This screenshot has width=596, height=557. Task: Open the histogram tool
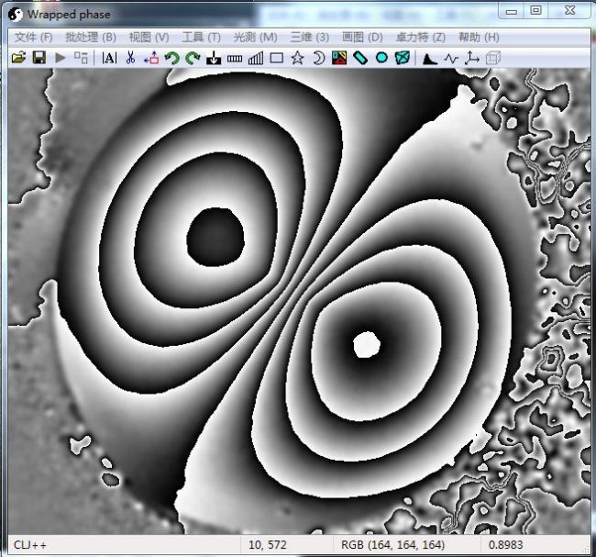430,59
